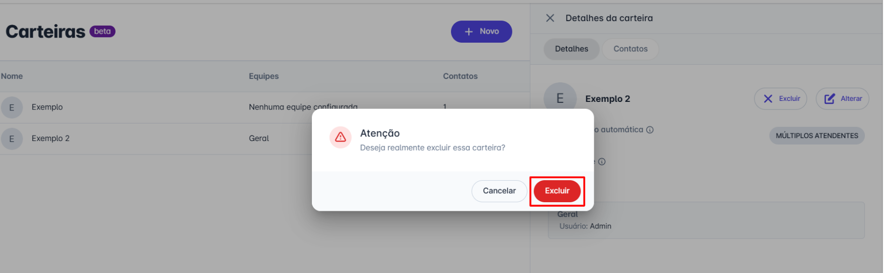Viewport: 884px width, 273px height.
Task: Click the pencil icon in Alterar button
Action: 830,99
